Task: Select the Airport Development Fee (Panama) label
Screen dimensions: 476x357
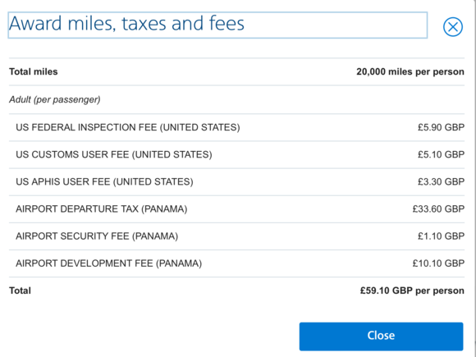Action: point(108,263)
